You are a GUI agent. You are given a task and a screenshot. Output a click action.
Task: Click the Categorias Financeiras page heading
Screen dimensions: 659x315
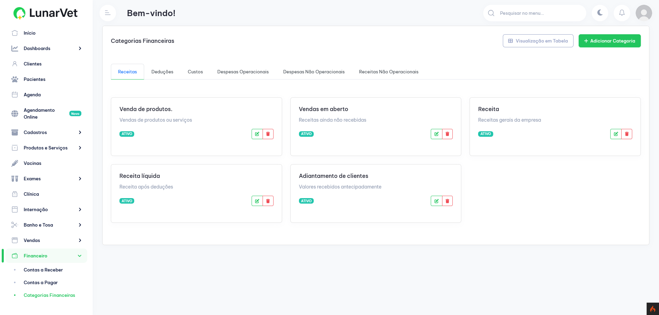142,41
